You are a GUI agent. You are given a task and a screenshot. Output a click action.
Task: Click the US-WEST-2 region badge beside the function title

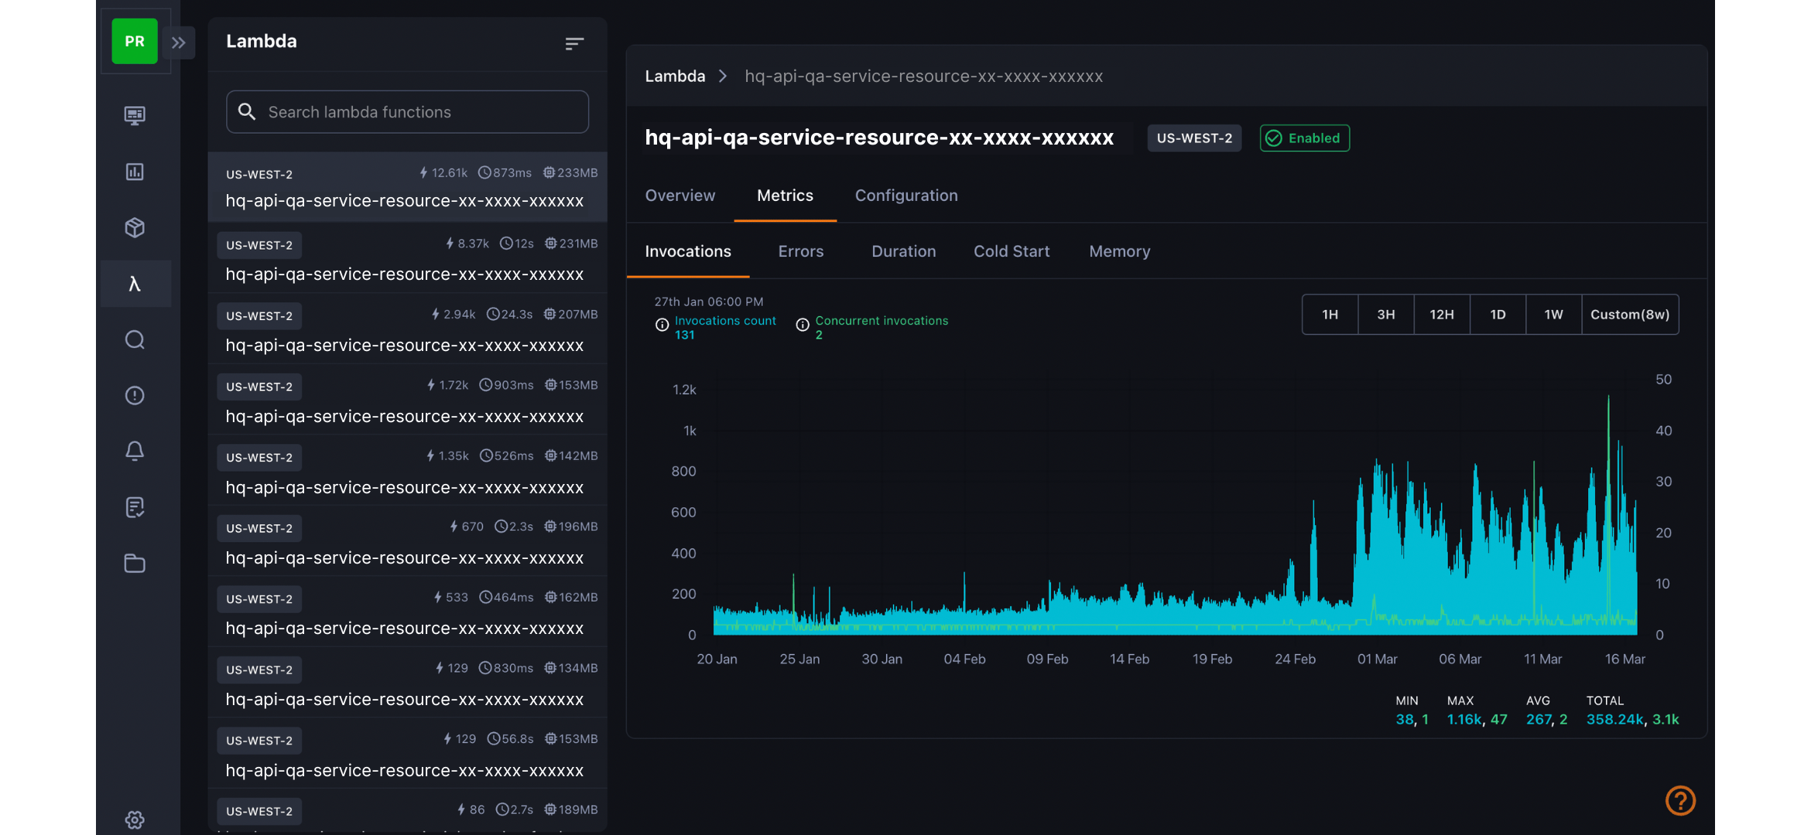[1194, 138]
